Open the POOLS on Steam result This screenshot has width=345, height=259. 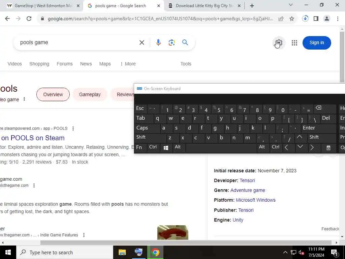(33, 138)
